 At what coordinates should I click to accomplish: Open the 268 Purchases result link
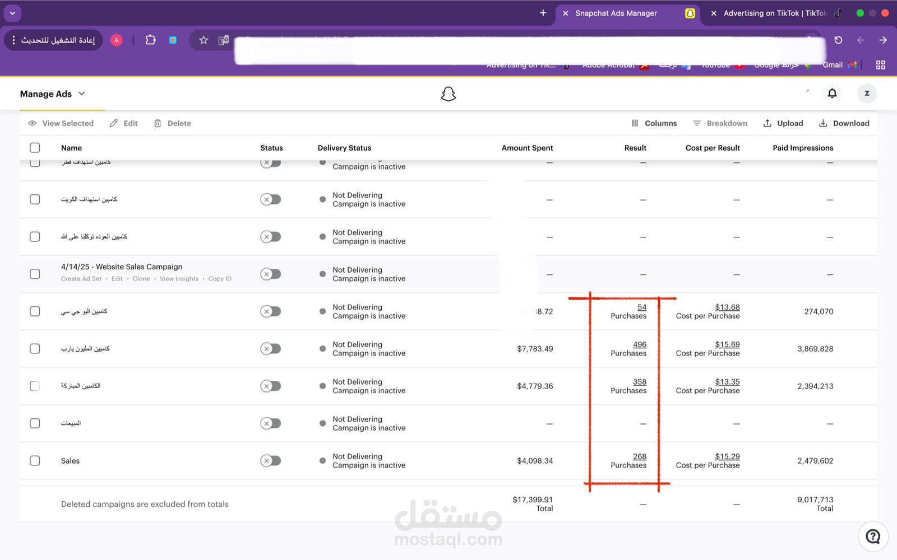pyautogui.click(x=640, y=456)
